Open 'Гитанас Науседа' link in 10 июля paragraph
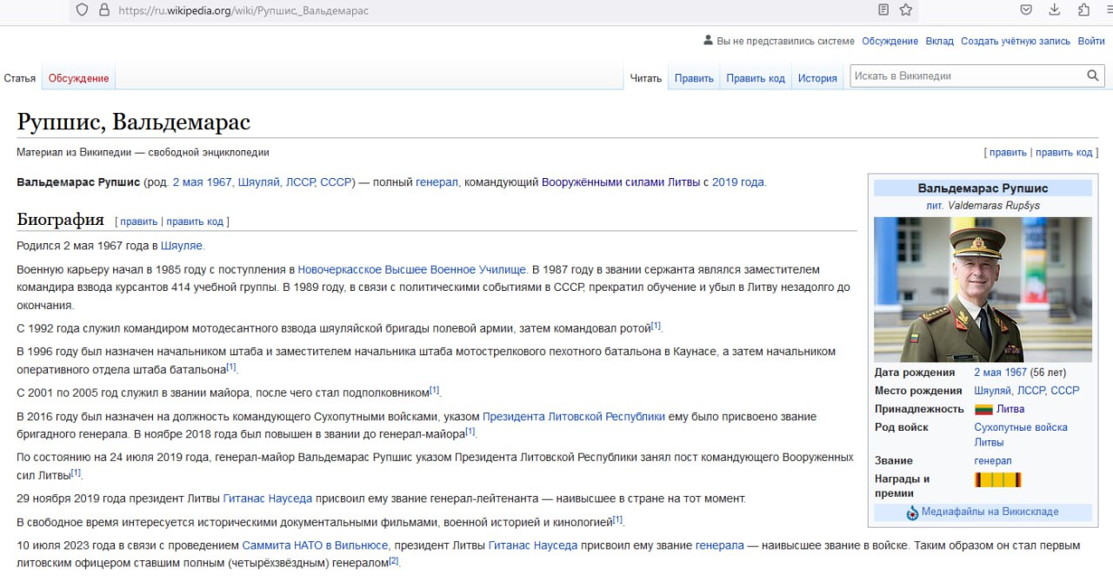This screenshot has height=581, width=1113. [x=533, y=545]
